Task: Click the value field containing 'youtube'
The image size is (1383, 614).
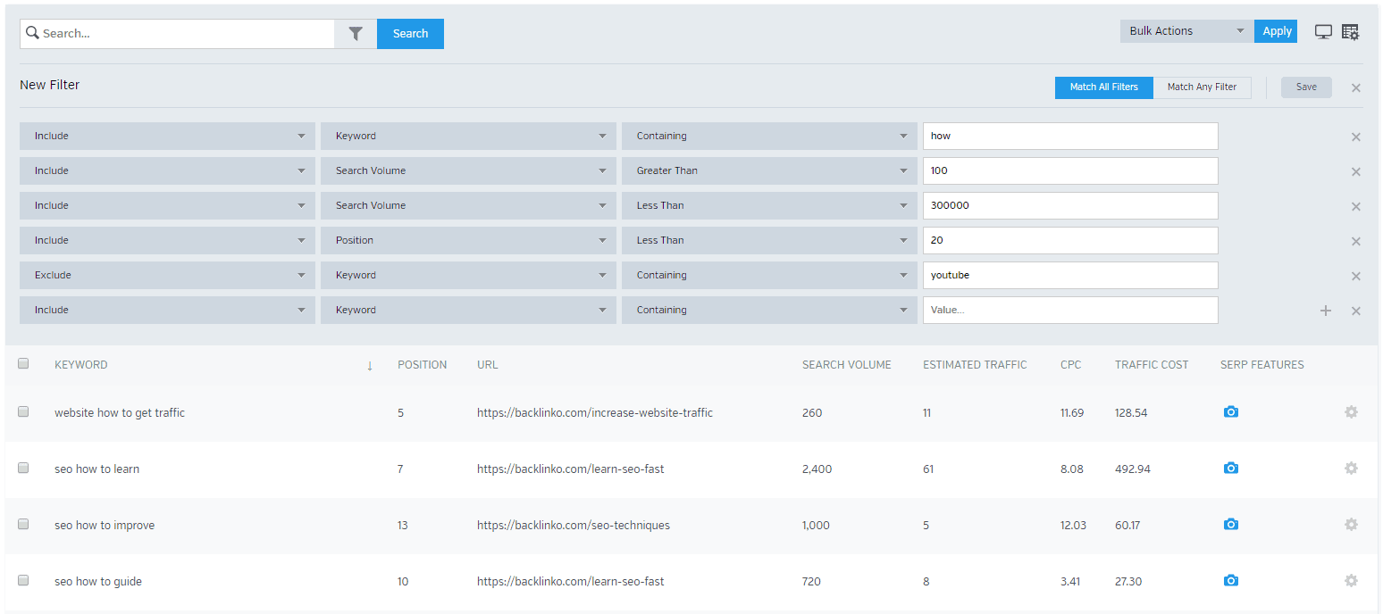Action: coord(1070,276)
